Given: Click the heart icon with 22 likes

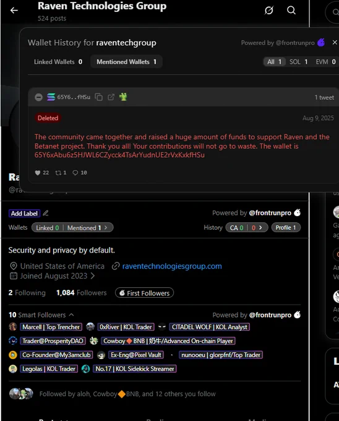Looking at the screenshot, I should click(38, 173).
